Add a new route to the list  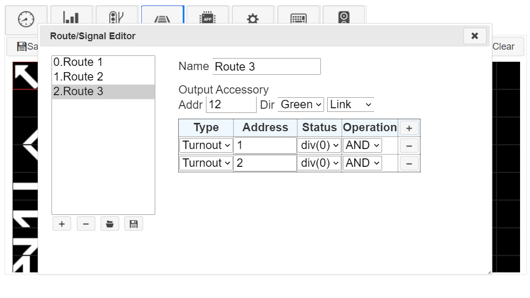point(62,224)
